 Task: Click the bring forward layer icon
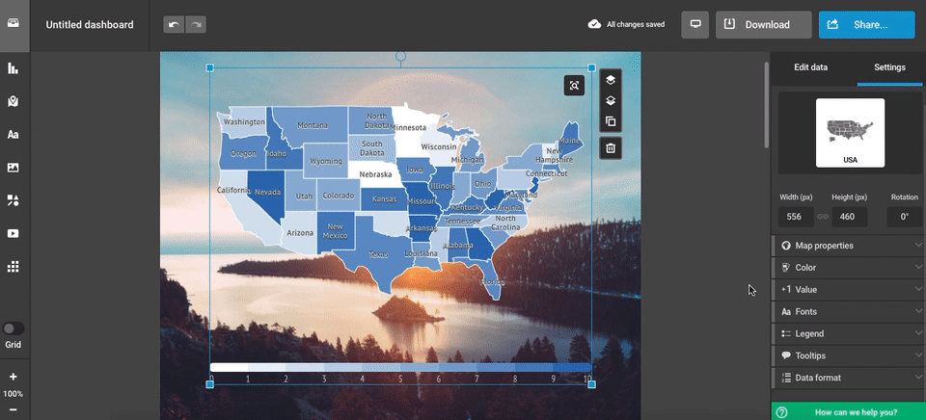coord(610,81)
